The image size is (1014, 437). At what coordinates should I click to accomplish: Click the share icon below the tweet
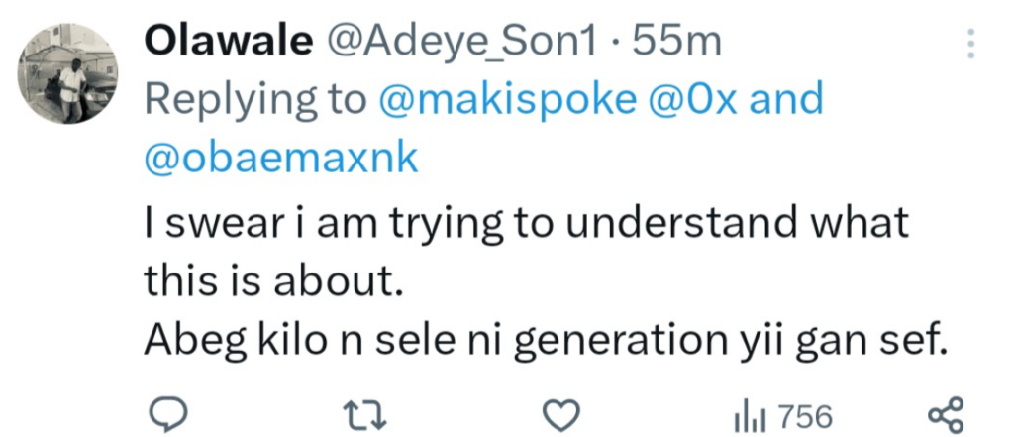944,413
